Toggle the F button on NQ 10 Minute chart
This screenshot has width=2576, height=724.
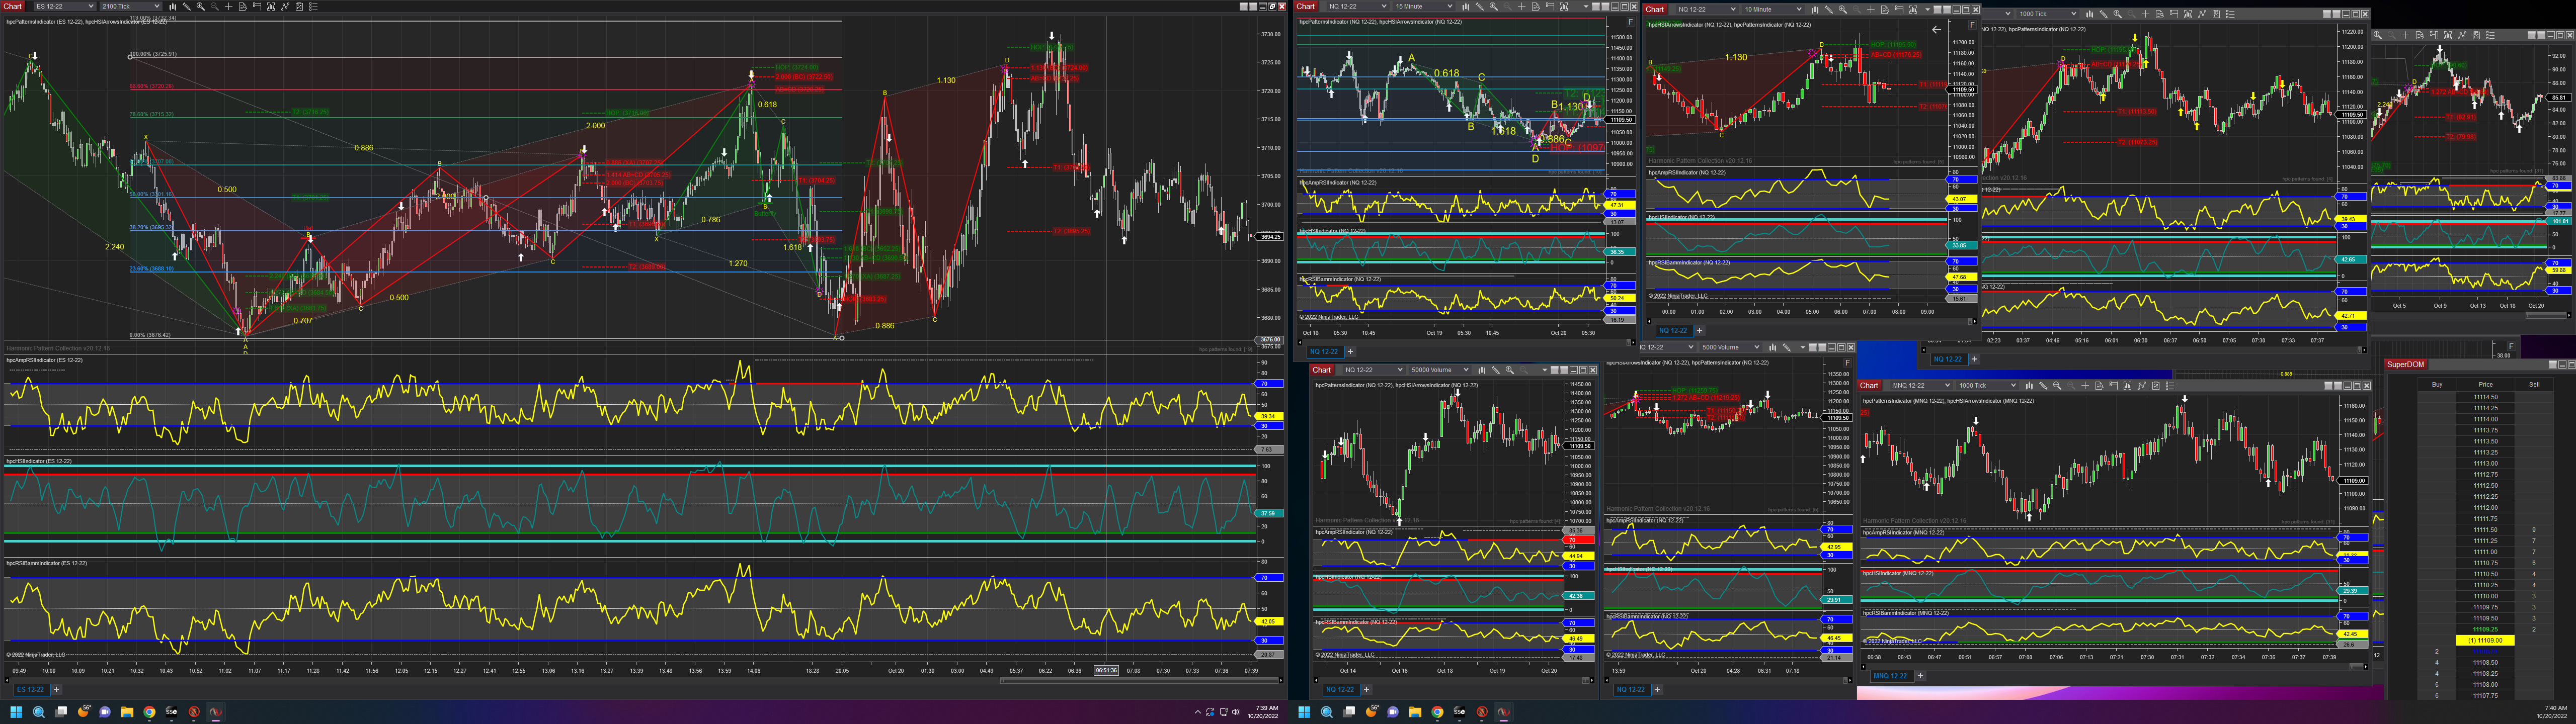pos(1972,25)
